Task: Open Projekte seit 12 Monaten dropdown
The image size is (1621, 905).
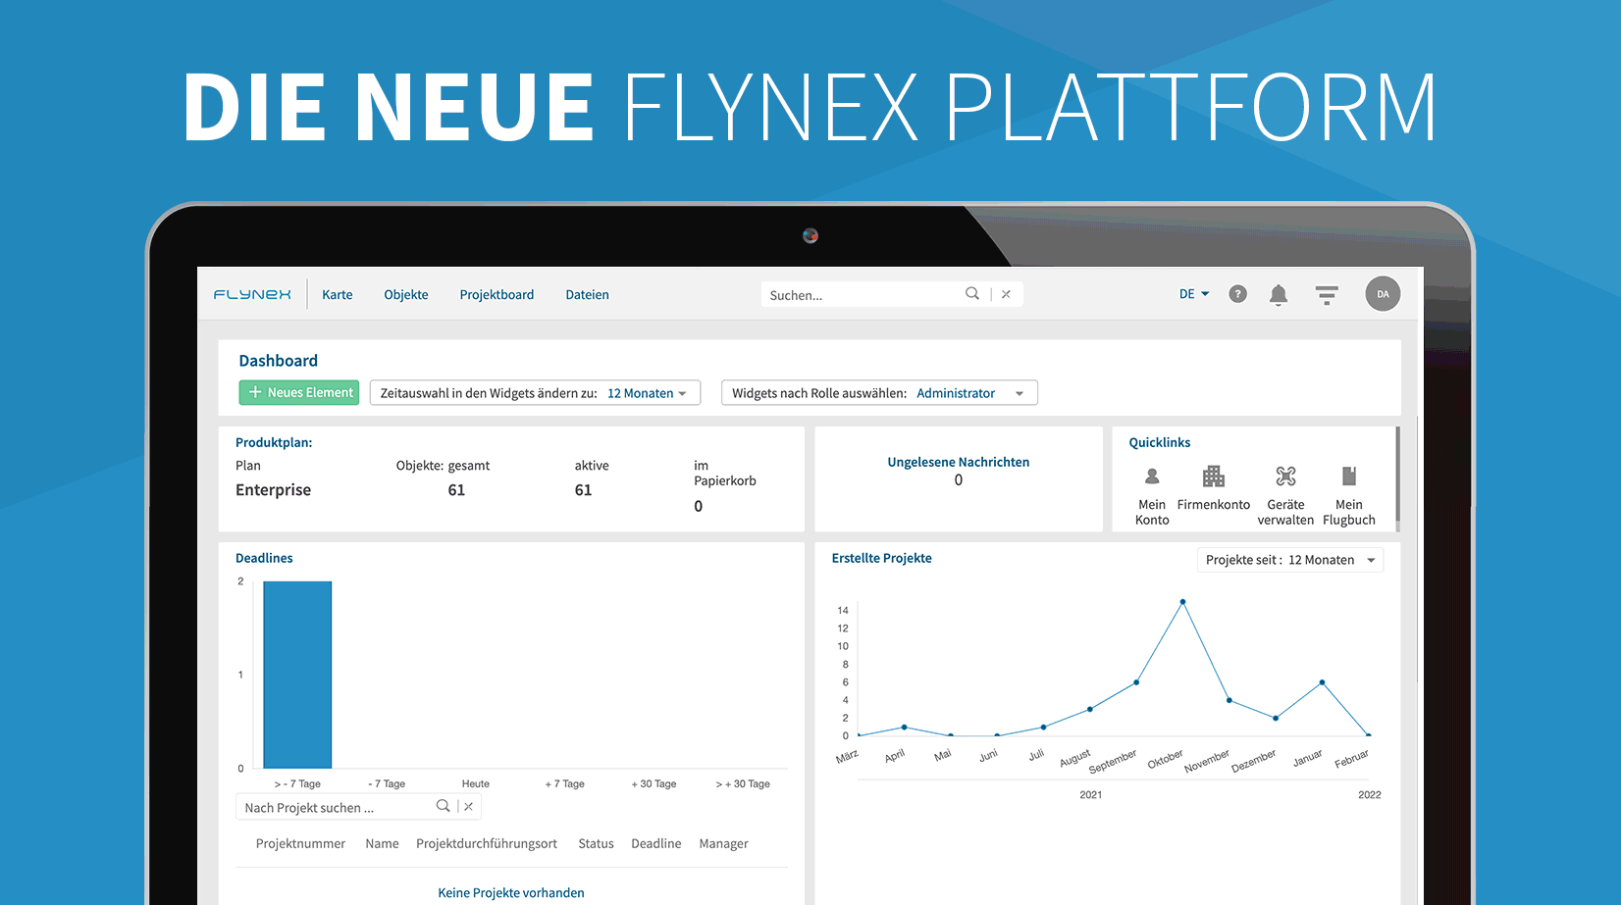Action: tap(1289, 560)
